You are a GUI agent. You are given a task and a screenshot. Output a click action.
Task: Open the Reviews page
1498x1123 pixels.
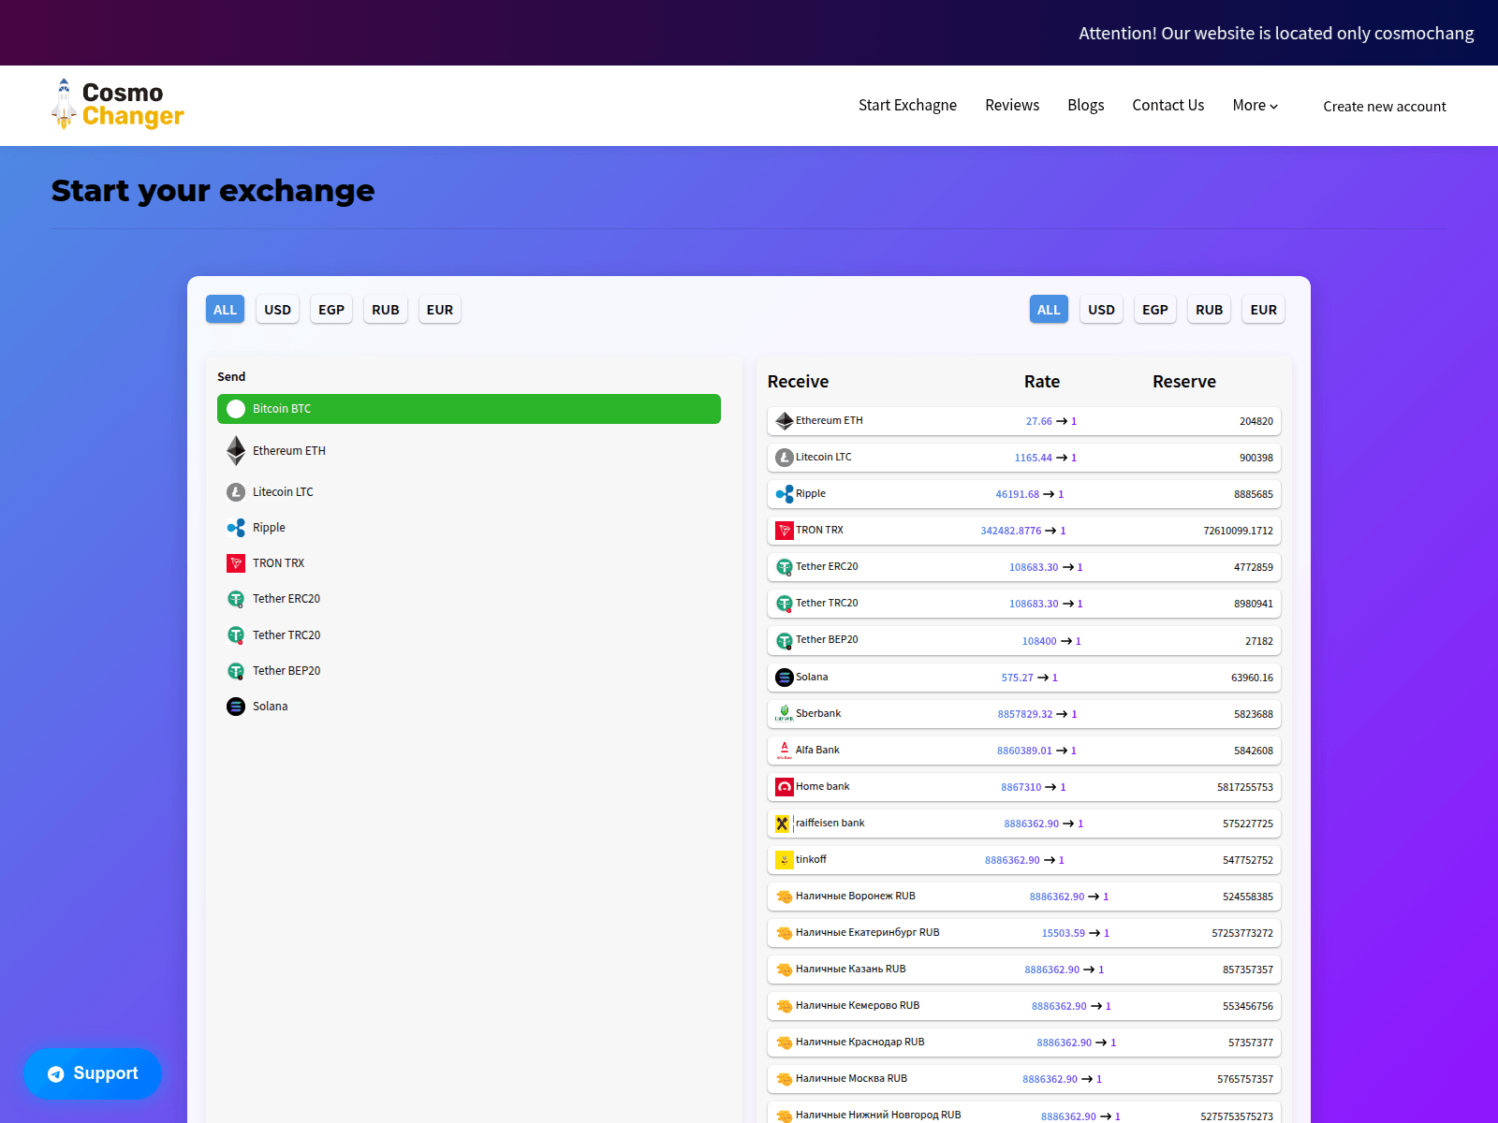coord(1012,106)
